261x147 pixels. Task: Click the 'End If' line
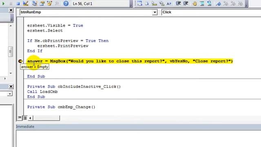tap(35, 51)
